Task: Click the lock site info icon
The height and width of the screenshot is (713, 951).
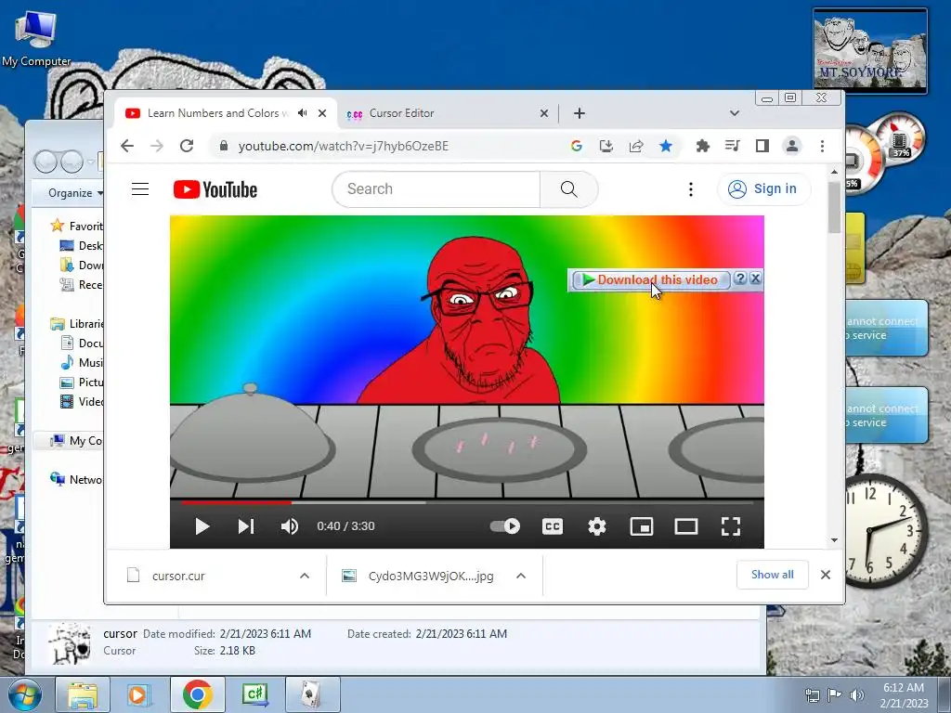Action: click(x=223, y=146)
